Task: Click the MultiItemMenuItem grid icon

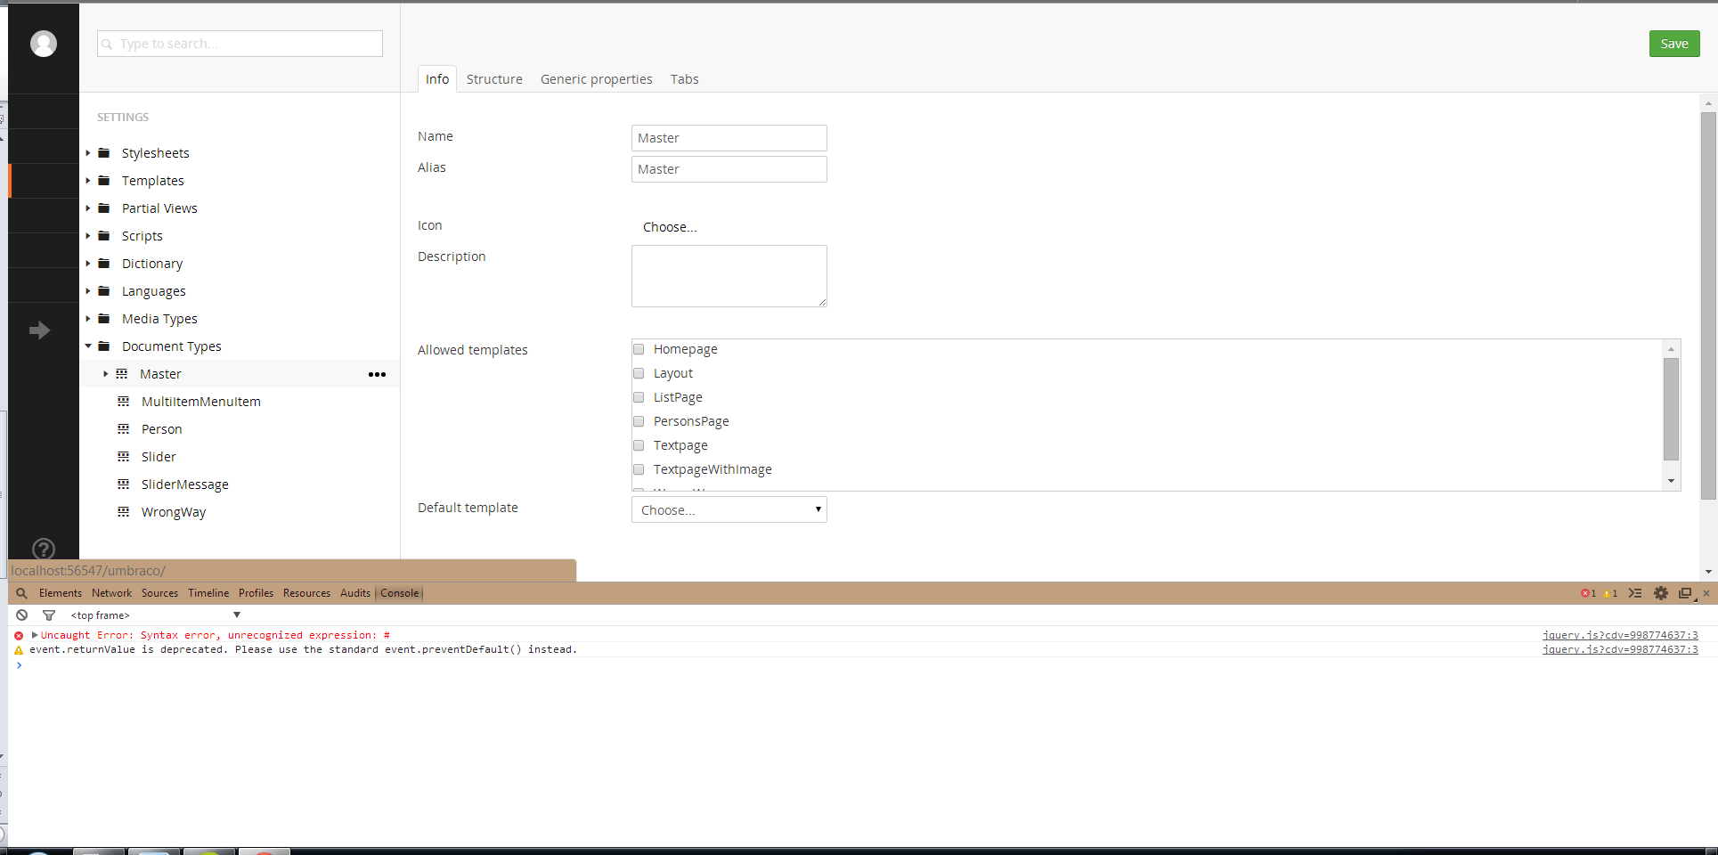Action: pos(124,402)
